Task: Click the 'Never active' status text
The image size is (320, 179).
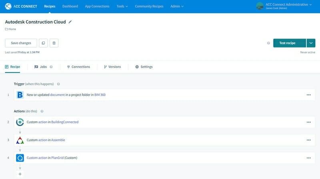Action: 308,52
